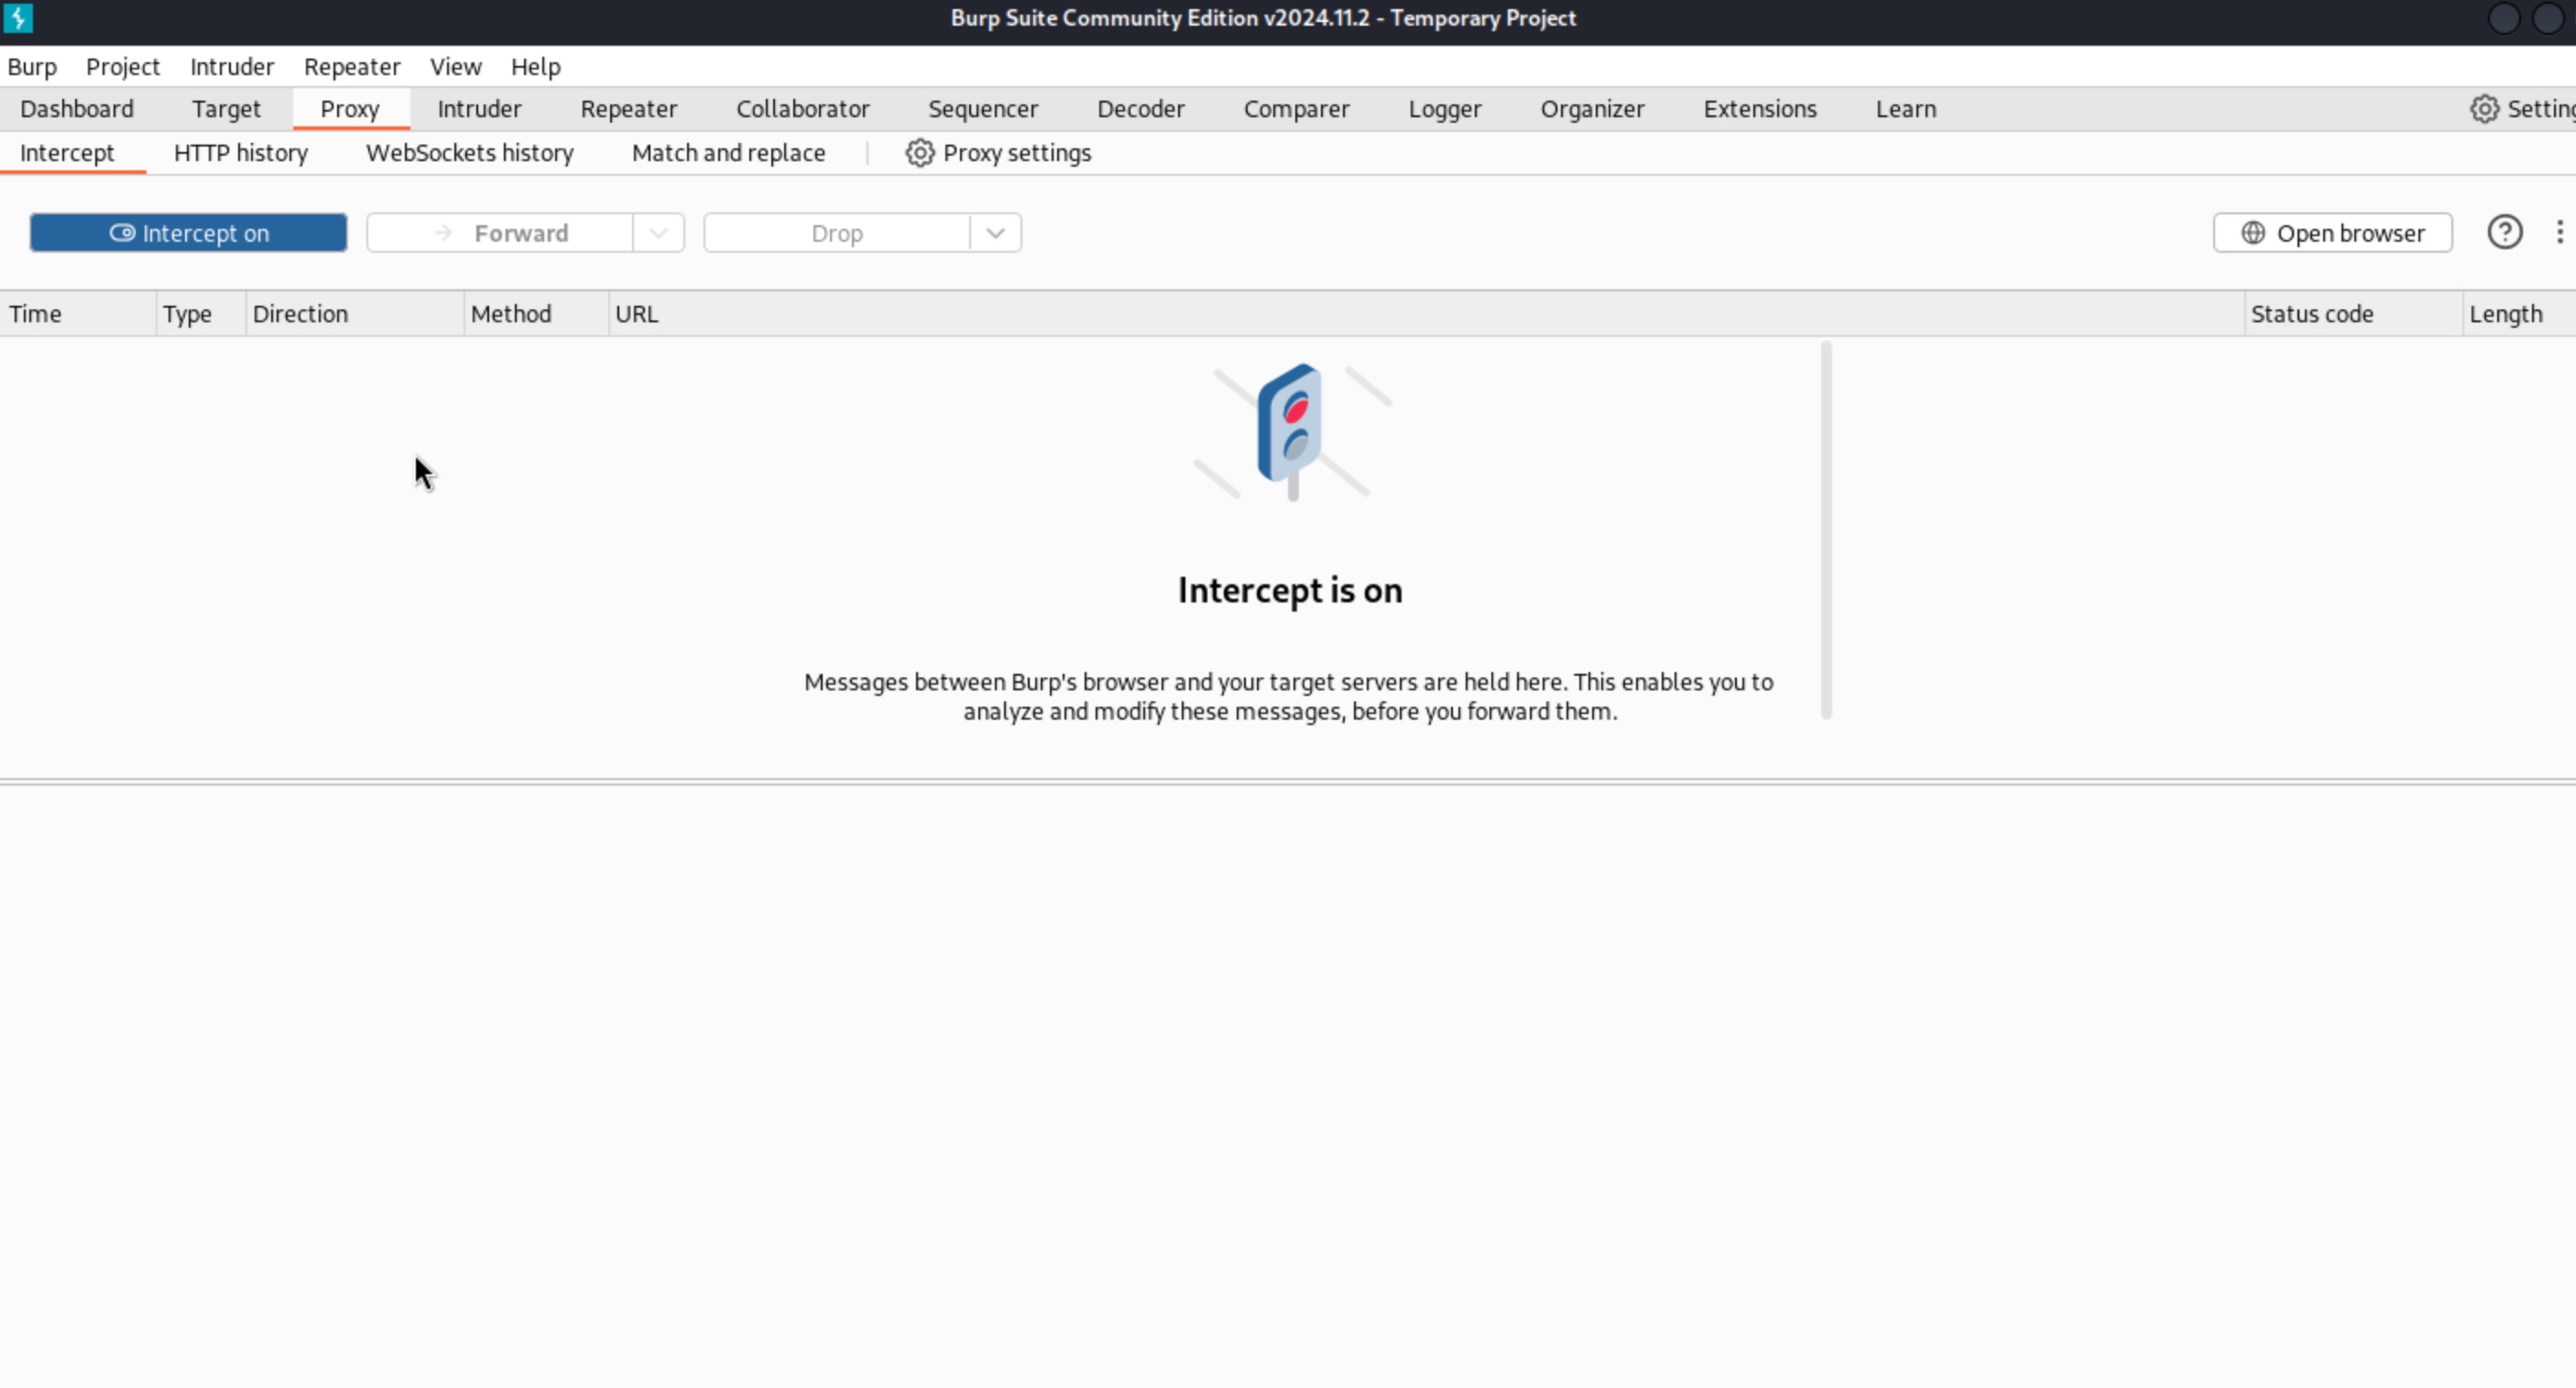Sort by the Status code column
The height and width of the screenshot is (1388, 2576).
2311,314
